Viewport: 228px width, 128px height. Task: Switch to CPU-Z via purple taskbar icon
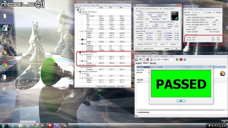pos(57,126)
